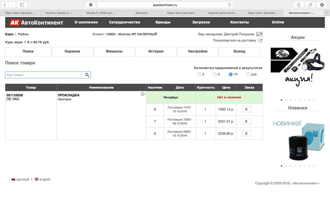The width and height of the screenshot is (330, 206).
Task: Click price 1983.13 р.
Action: click(226, 109)
